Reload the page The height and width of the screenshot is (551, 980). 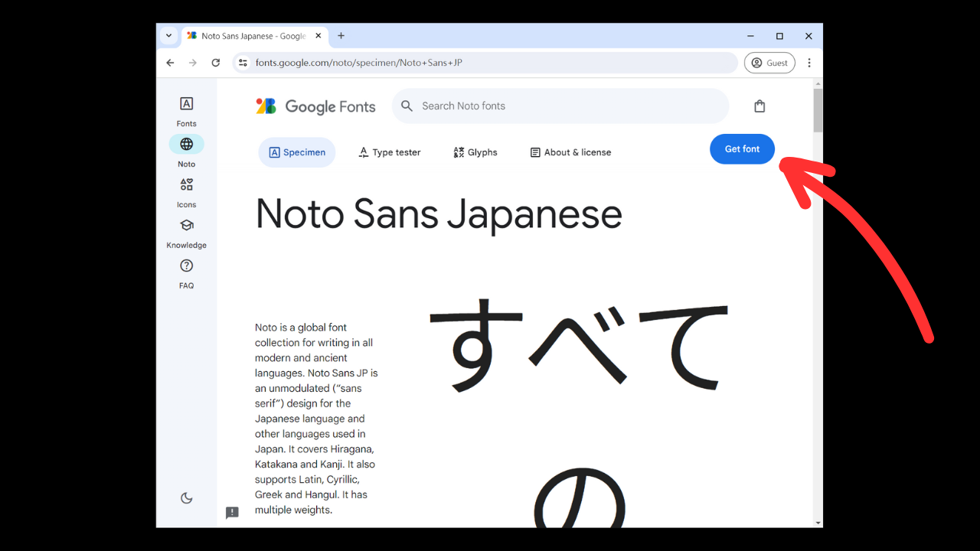tap(216, 63)
